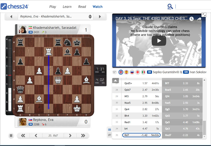
Task: Click the share arrow icon on video
Action: 199,19
